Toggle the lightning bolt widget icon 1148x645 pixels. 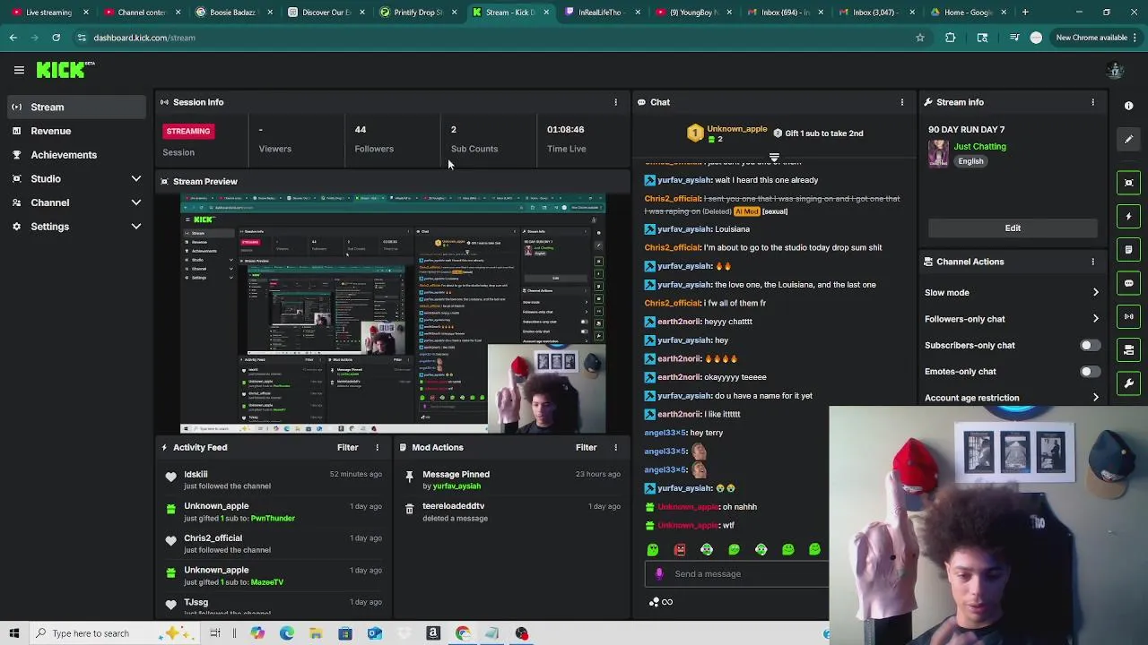1129,216
